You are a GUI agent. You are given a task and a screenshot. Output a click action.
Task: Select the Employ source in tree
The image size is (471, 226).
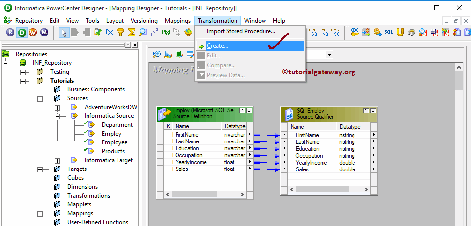click(112, 134)
